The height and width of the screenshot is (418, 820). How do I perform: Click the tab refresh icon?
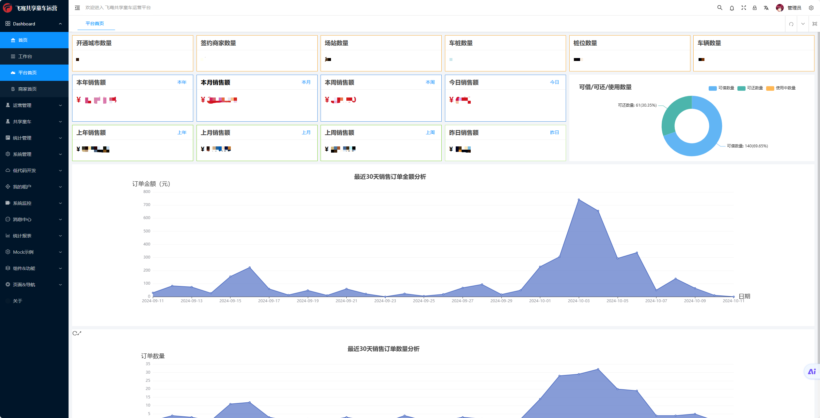[791, 24]
